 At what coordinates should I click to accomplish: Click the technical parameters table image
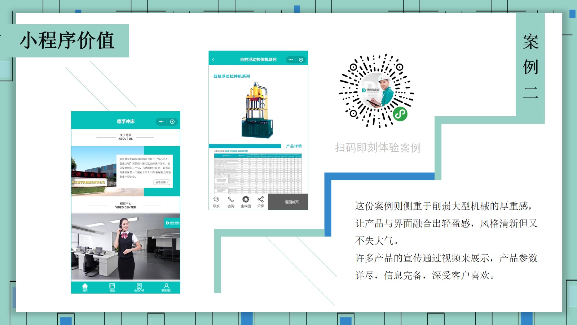click(x=258, y=173)
